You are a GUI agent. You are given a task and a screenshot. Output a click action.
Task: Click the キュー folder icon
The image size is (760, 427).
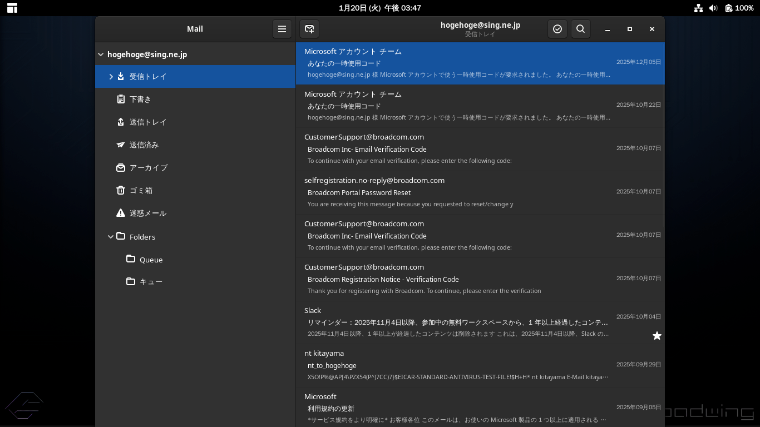pos(131,281)
